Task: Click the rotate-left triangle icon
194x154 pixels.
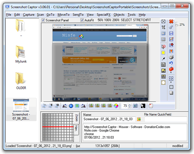Action: point(65,106)
